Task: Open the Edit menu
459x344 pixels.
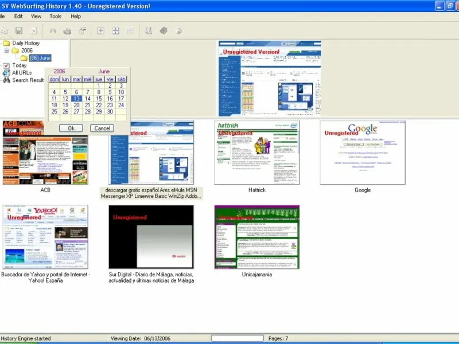Action: (18, 17)
